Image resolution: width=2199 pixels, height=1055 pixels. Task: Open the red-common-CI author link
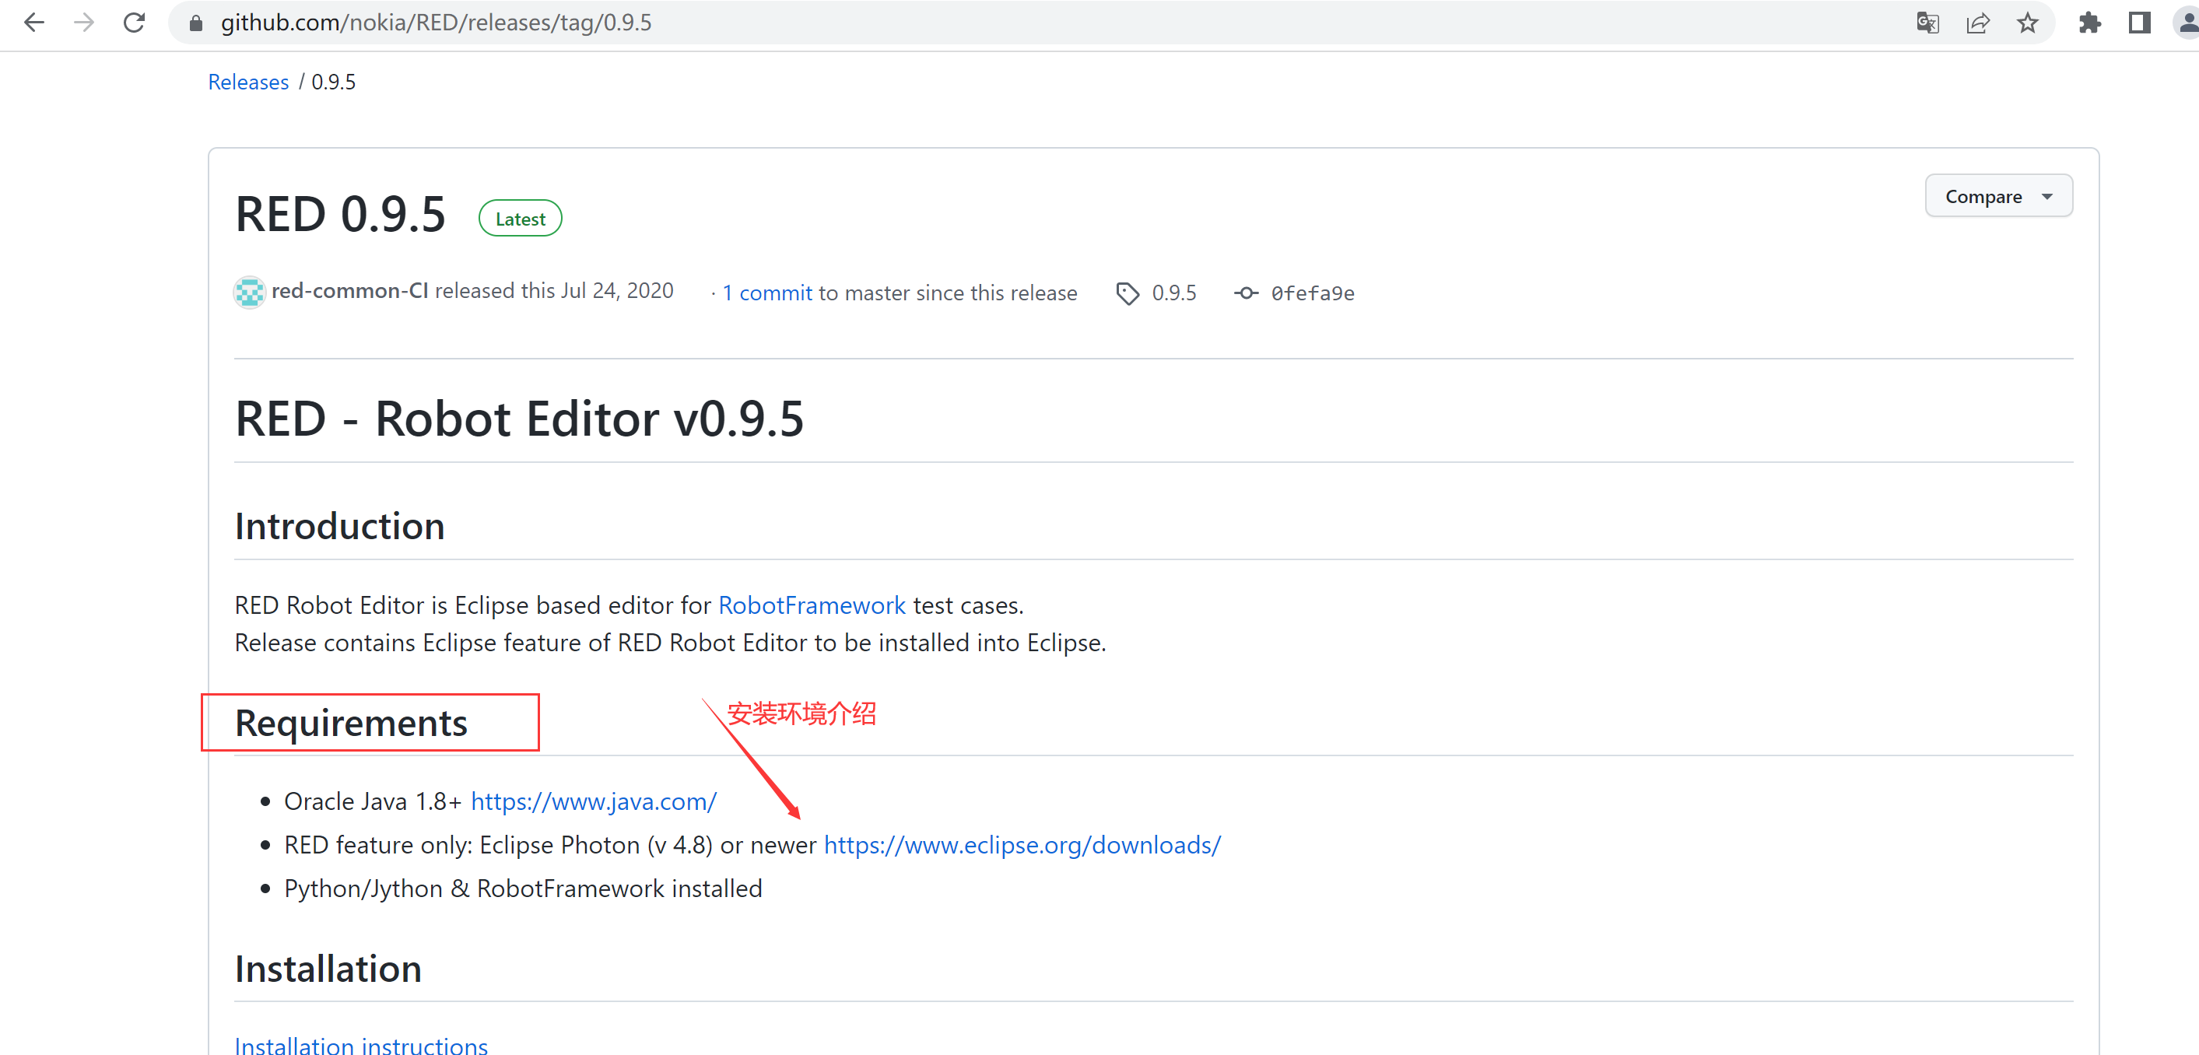point(349,291)
